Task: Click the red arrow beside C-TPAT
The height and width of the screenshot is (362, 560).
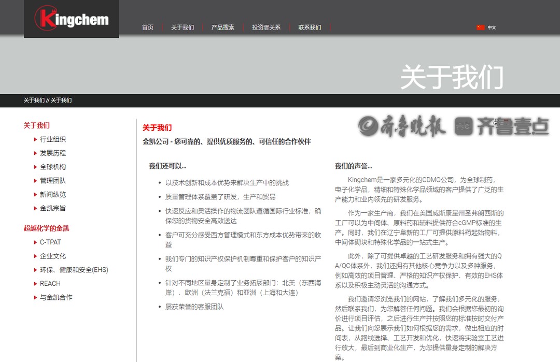Action: (x=35, y=242)
